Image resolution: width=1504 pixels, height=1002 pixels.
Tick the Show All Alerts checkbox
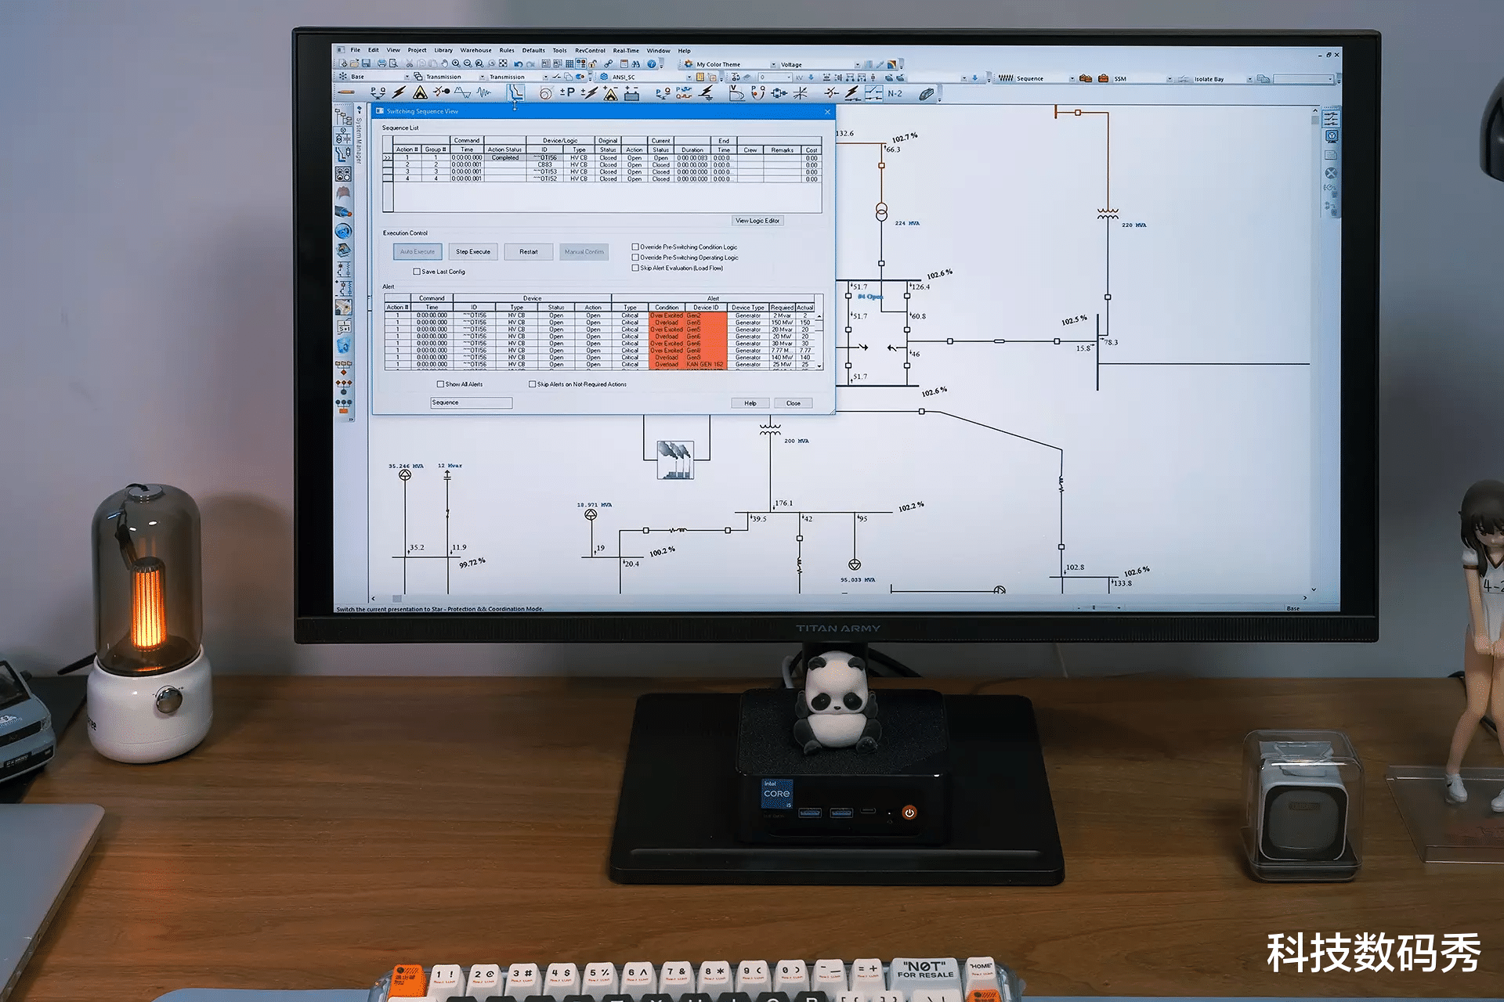point(440,384)
